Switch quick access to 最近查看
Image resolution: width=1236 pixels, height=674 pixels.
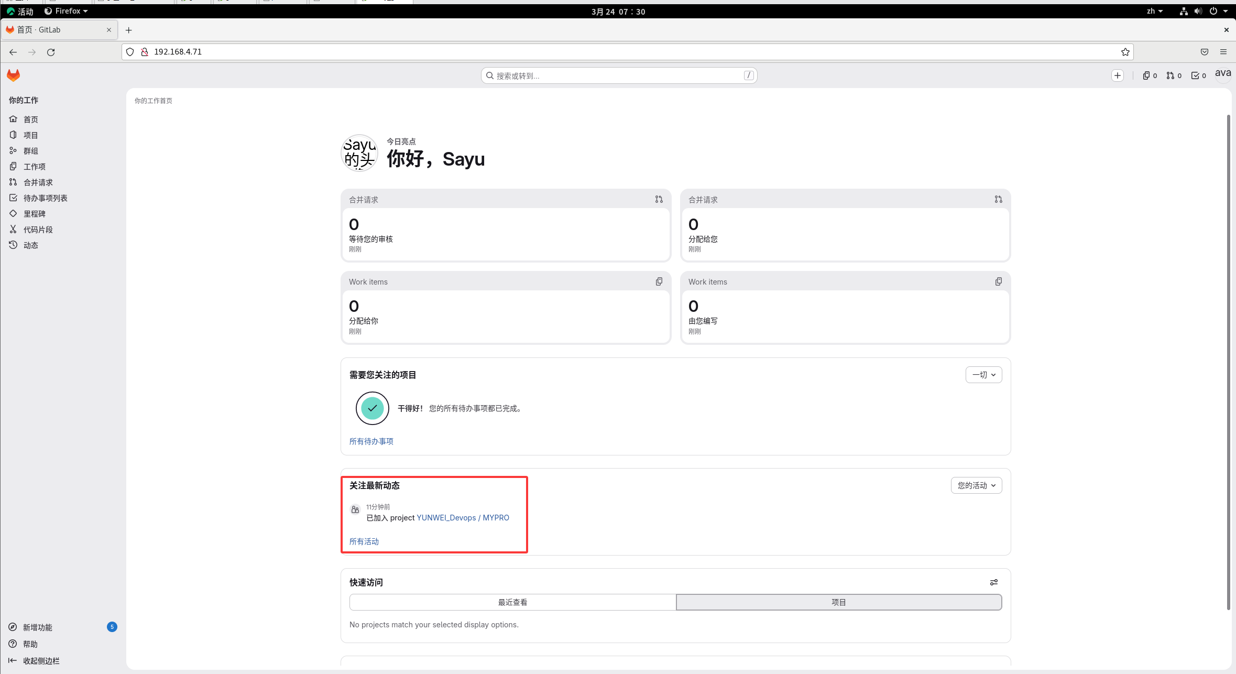tap(512, 602)
